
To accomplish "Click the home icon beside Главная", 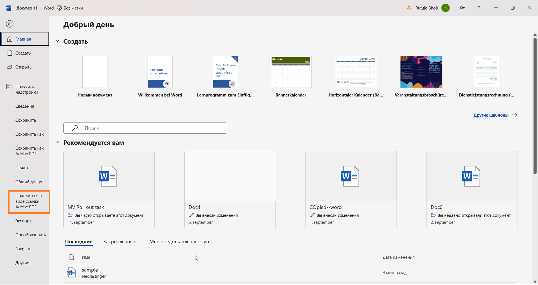I will pos(10,39).
